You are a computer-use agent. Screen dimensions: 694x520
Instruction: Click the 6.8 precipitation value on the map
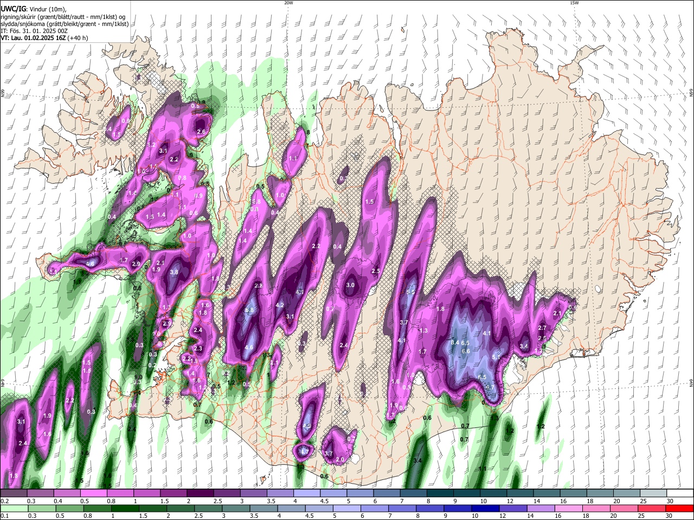tap(249, 310)
